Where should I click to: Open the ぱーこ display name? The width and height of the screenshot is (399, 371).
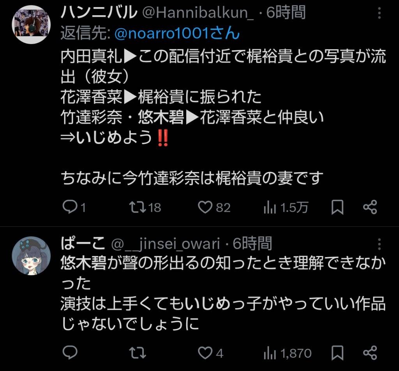(x=83, y=243)
